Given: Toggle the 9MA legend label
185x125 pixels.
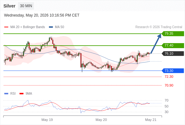Looking at the screenshot, I should point(29,94).
